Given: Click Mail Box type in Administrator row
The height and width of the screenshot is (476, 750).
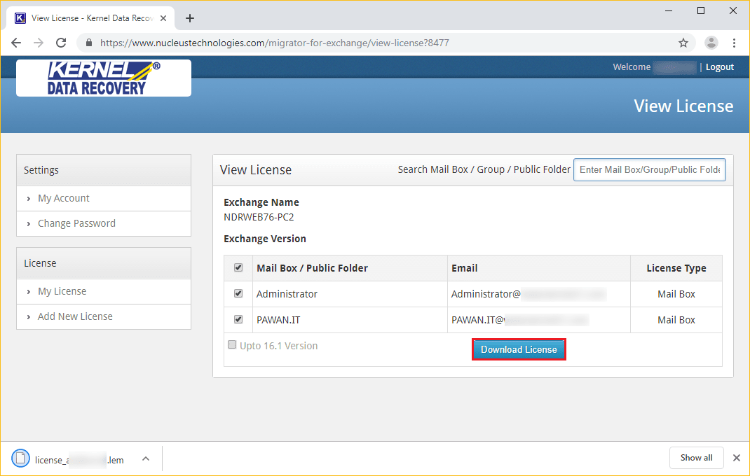Looking at the screenshot, I should (x=676, y=294).
